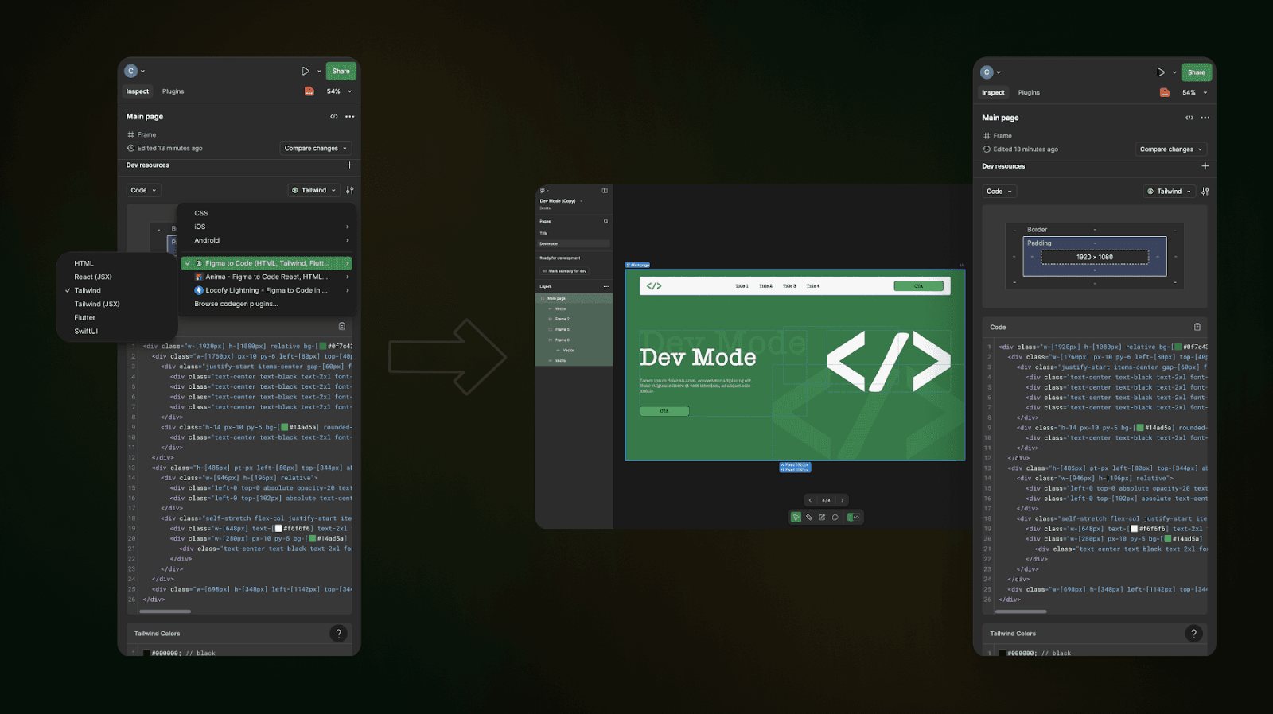This screenshot has height=714, width=1273.
Task: Toggle the Dev Mode switch in center toolbar
Action: (x=854, y=518)
